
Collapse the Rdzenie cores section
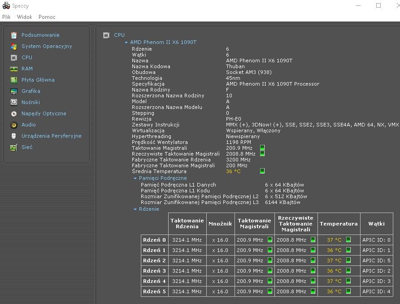(135, 209)
